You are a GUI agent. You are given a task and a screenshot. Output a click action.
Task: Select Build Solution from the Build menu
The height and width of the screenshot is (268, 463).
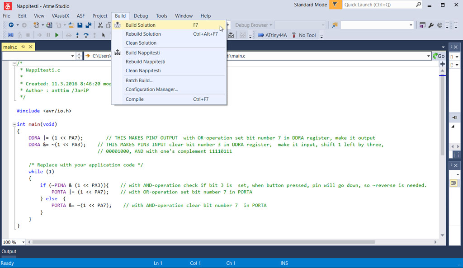[x=169, y=25]
